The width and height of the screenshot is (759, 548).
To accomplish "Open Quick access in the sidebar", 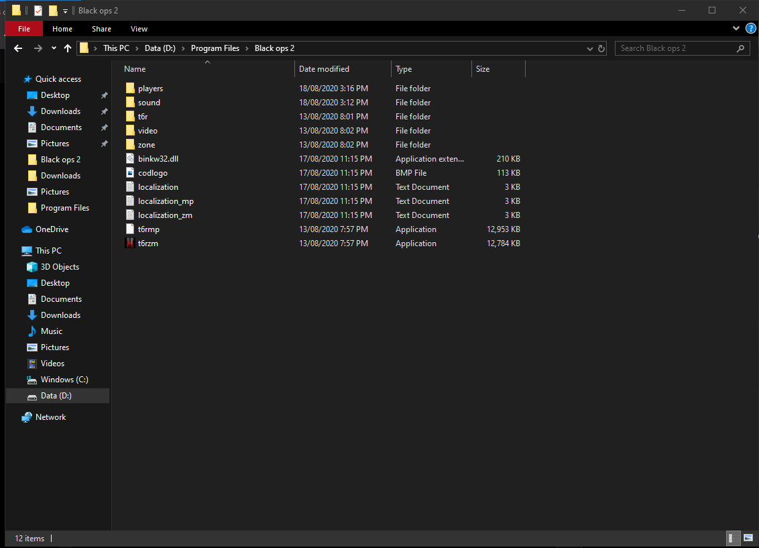I will coord(58,79).
